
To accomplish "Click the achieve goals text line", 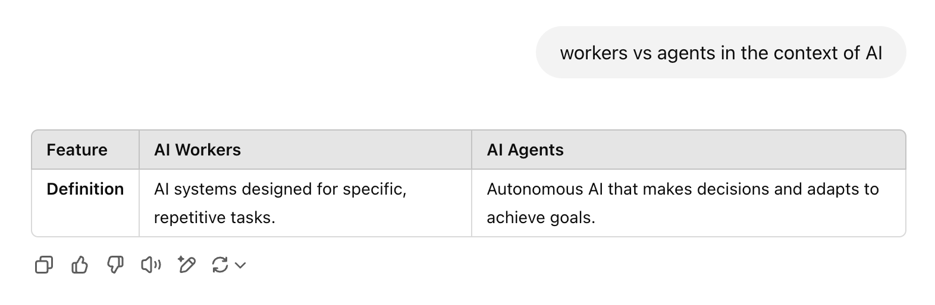I will pyautogui.click(x=541, y=217).
